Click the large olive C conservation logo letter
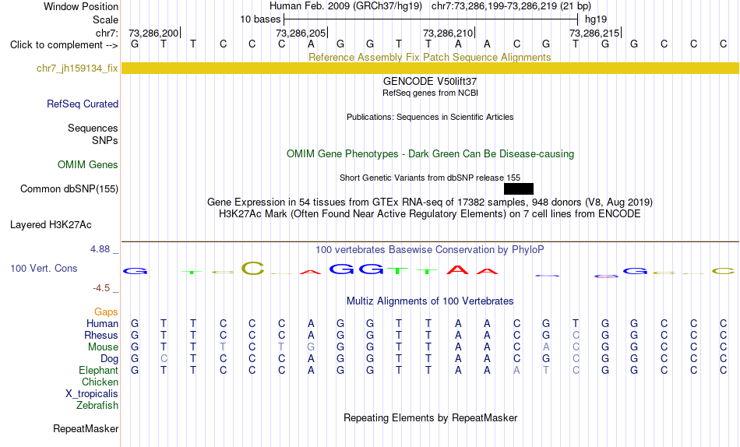The height and width of the screenshot is (447, 740). 253,268
